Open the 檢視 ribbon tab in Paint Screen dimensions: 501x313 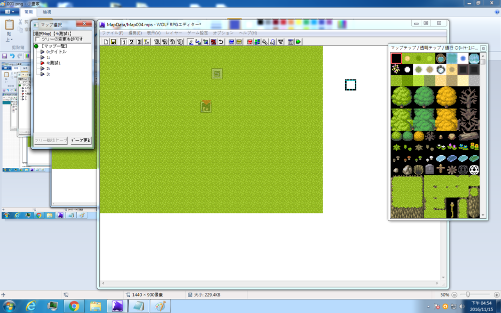coord(47,12)
